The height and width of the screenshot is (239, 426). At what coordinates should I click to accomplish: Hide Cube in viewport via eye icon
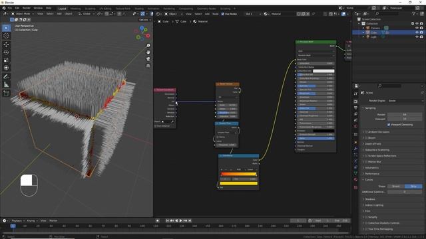417,33
